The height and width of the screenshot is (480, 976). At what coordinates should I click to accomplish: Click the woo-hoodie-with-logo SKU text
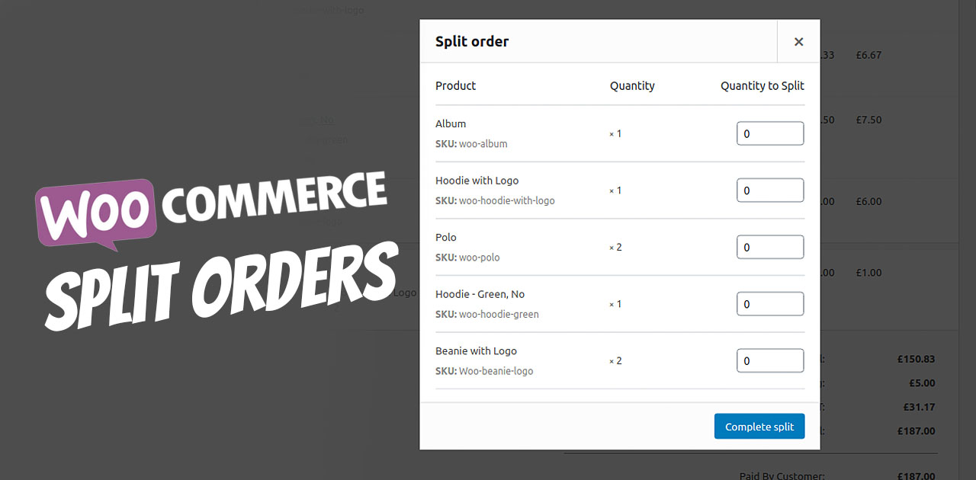(506, 201)
